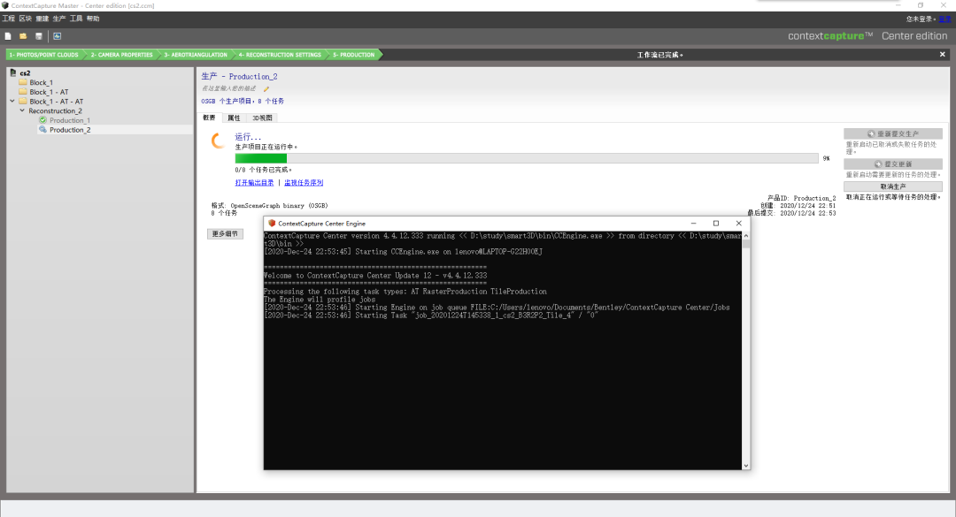Click the Open Project folder icon
The image size is (956, 517).
click(x=23, y=36)
